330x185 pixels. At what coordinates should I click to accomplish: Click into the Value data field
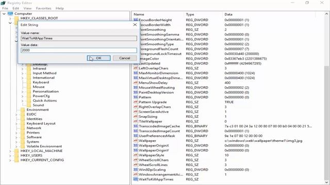pos(79,50)
